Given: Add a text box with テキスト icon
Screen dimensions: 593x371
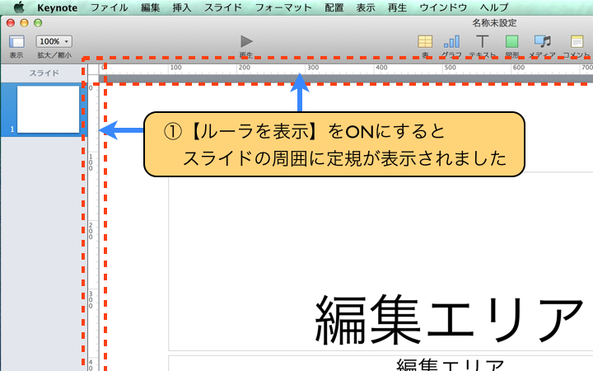Looking at the screenshot, I should 482,41.
